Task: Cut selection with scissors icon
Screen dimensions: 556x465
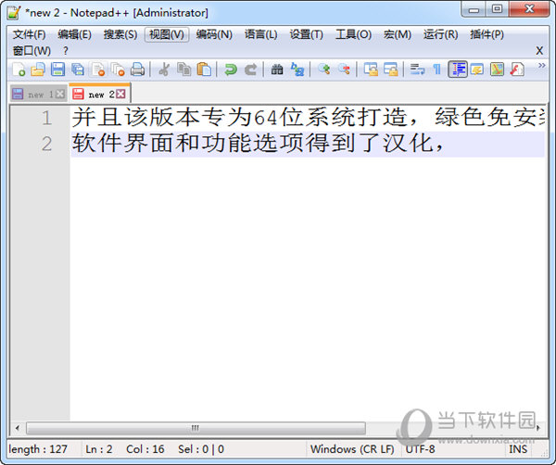Action: point(164,69)
